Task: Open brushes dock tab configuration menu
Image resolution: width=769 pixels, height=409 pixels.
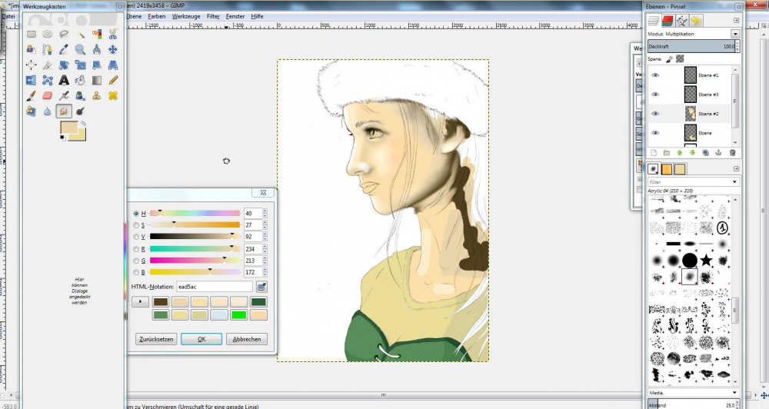Action: [x=736, y=168]
